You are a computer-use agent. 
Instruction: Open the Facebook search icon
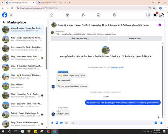[x=11, y=15]
